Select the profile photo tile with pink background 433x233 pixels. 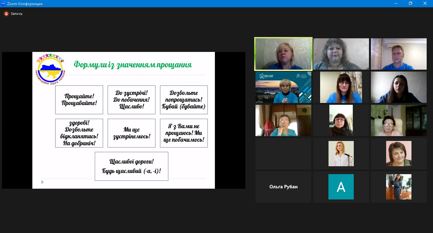point(399,154)
